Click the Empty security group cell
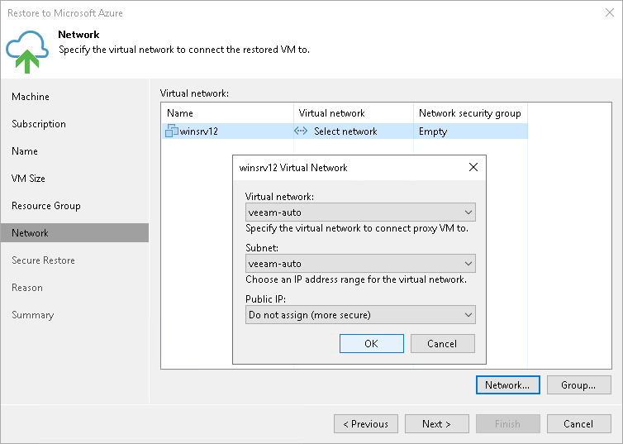Screen dimensions: 623x444 [x=433, y=131]
